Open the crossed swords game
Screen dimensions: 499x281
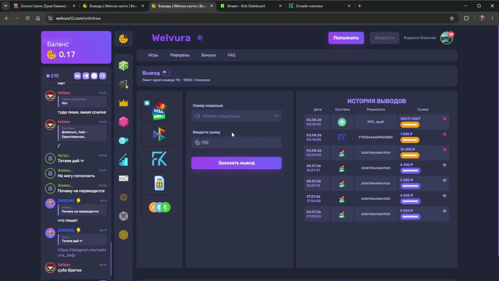coord(124,216)
